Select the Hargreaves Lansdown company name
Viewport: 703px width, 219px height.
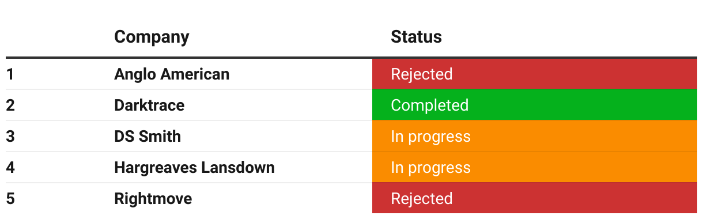tap(194, 168)
